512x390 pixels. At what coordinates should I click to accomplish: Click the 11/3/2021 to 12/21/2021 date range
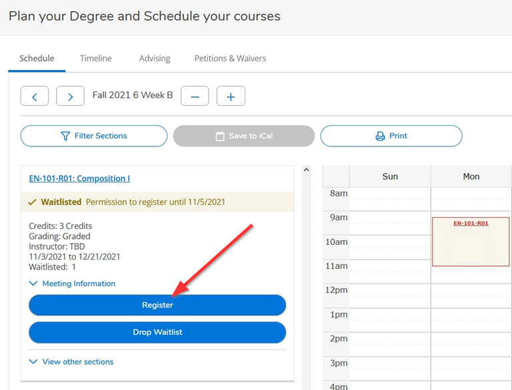point(75,257)
